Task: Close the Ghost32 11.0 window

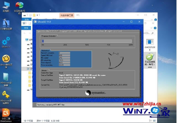Action: (x=139, y=22)
